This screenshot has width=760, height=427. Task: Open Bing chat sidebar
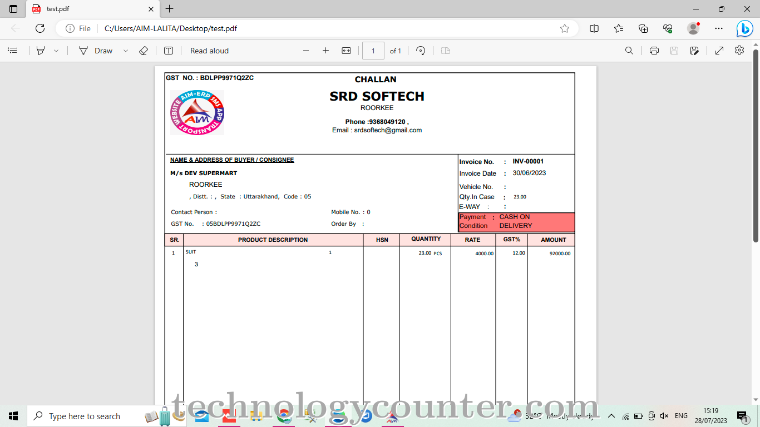pos(744,28)
